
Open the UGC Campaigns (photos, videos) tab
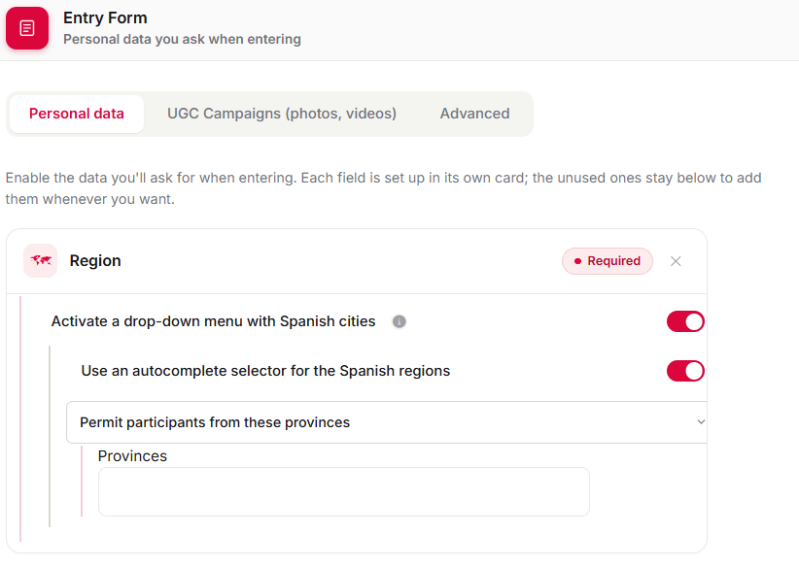tap(282, 114)
